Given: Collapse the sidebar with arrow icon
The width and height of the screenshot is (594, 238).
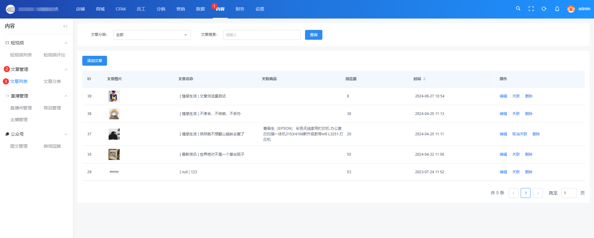Looking at the screenshot, I should (65, 26).
